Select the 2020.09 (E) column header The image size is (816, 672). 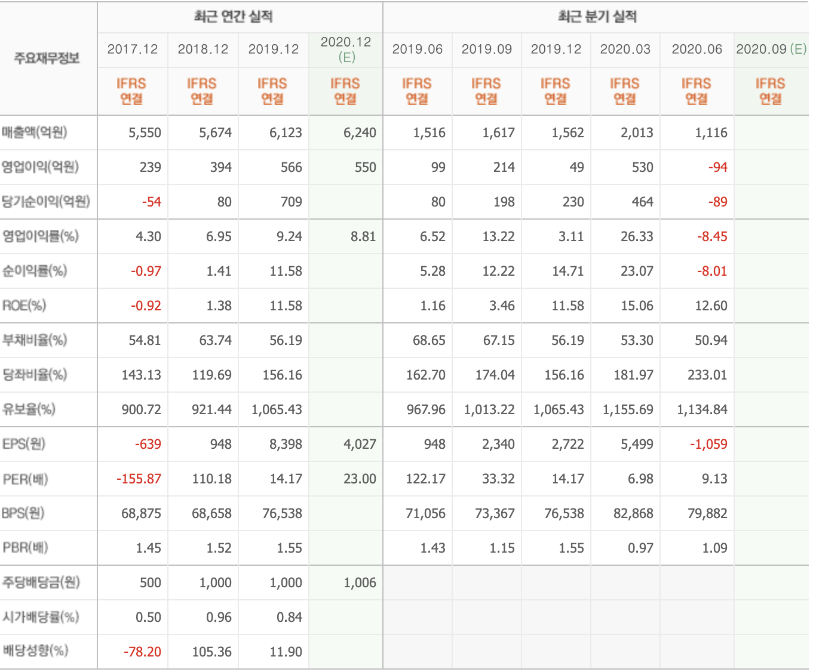(771, 49)
